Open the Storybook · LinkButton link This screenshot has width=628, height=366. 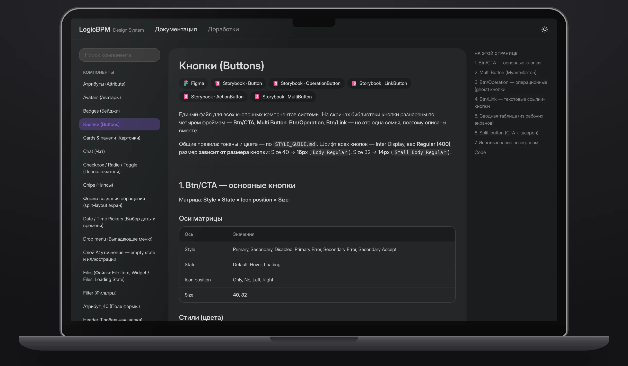379,83
